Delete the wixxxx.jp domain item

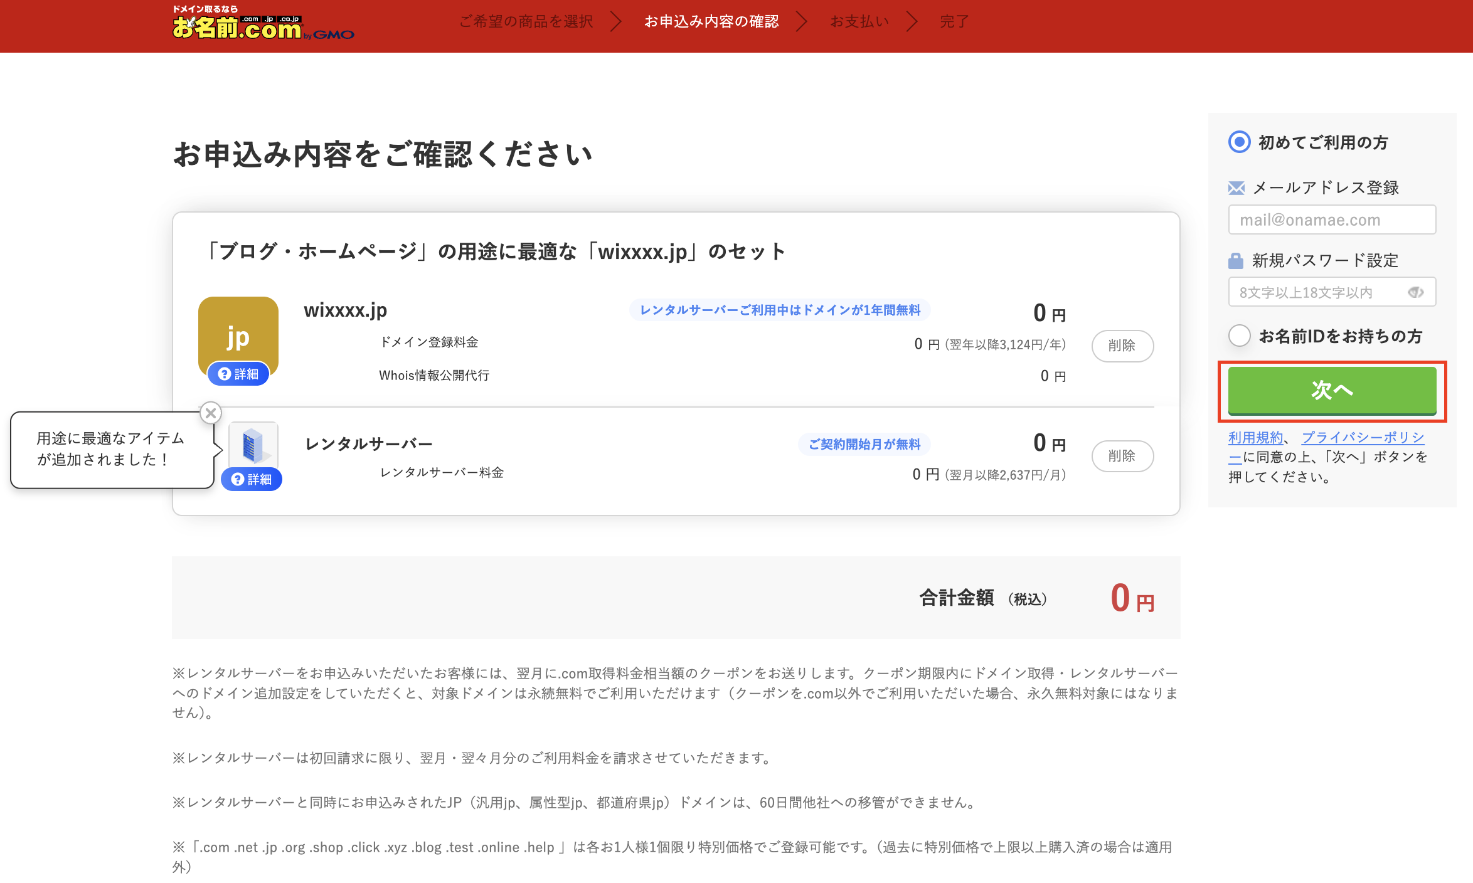[x=1122, y=346]
